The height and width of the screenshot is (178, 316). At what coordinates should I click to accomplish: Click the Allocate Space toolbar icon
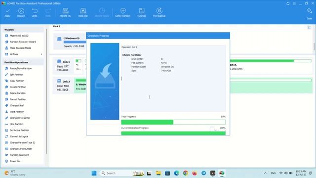(x=102, y=11)
